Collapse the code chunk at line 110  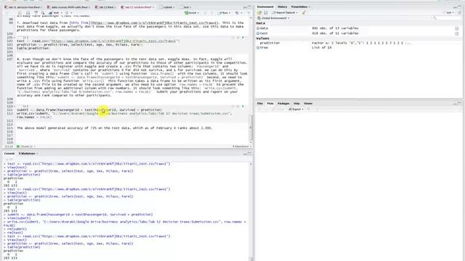(x=15, y=107)
